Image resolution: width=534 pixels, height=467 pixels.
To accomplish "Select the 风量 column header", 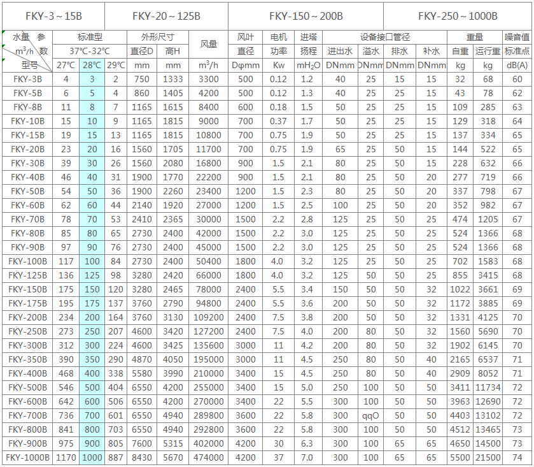I will pyautogui.click(x=208, y=45).
